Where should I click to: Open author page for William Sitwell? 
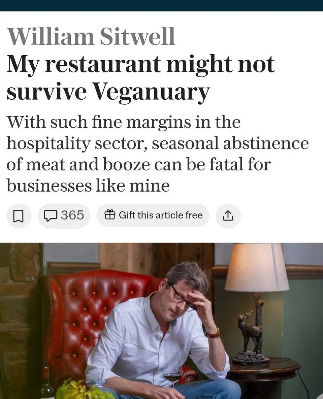pyautogui.click(x=91, y=36)
